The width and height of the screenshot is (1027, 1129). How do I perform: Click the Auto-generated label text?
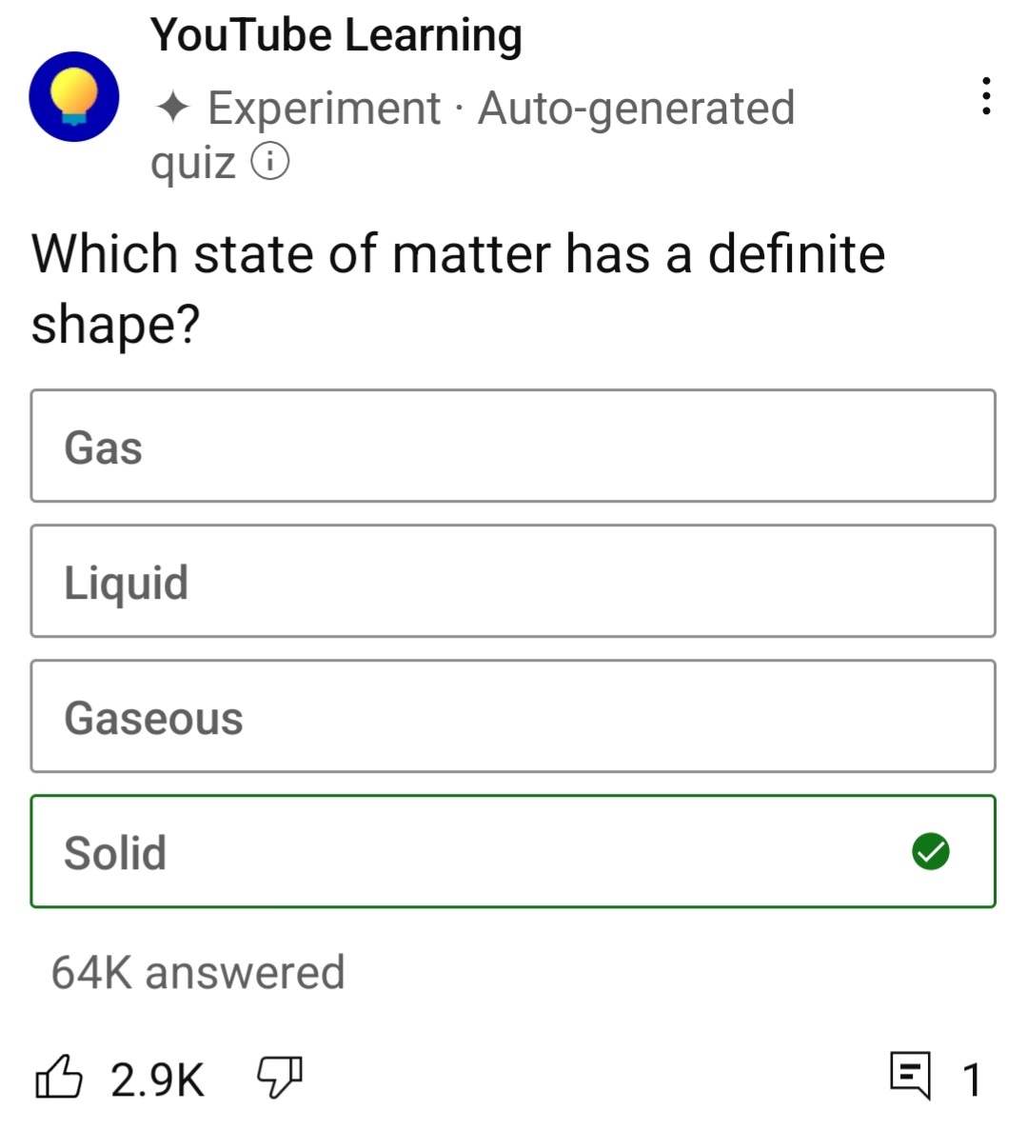point(636,108)
